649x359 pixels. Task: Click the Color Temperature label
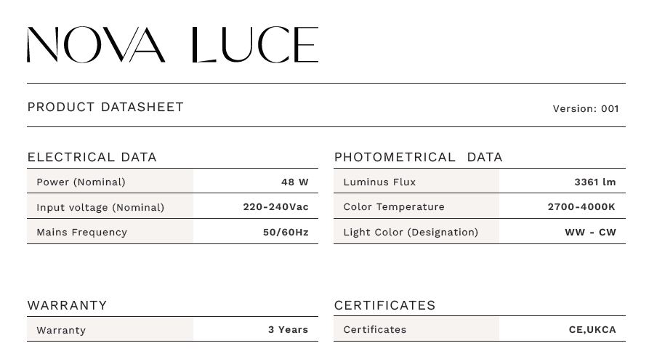(393, 206)
